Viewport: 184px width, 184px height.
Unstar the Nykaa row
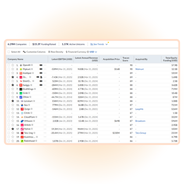point(13,129)
